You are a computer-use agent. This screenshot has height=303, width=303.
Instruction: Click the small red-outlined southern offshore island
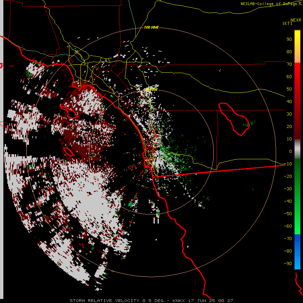69,152
